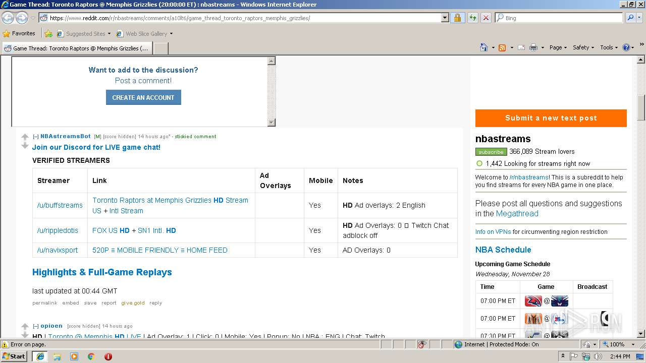Open the Home page icon
Viewport: 646px width, 363px height.
pos(484,47)
